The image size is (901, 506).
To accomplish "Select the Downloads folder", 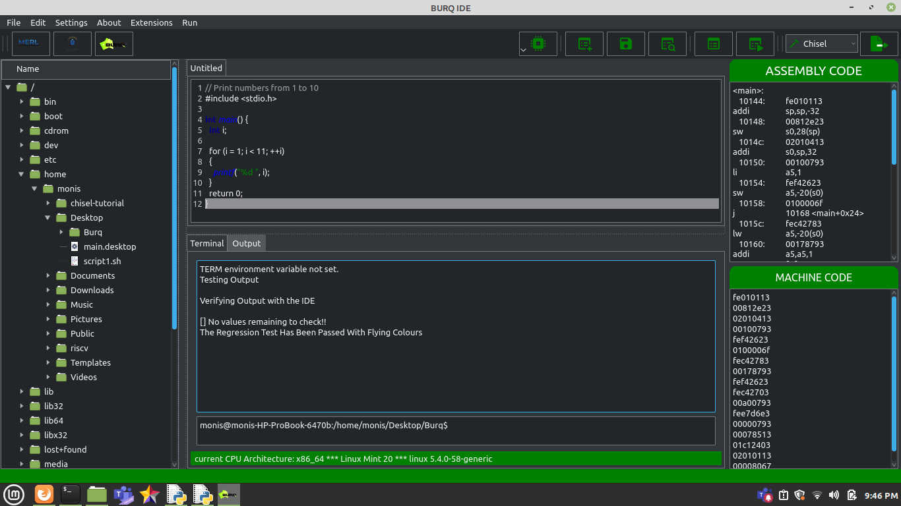I will coord(92,290).
